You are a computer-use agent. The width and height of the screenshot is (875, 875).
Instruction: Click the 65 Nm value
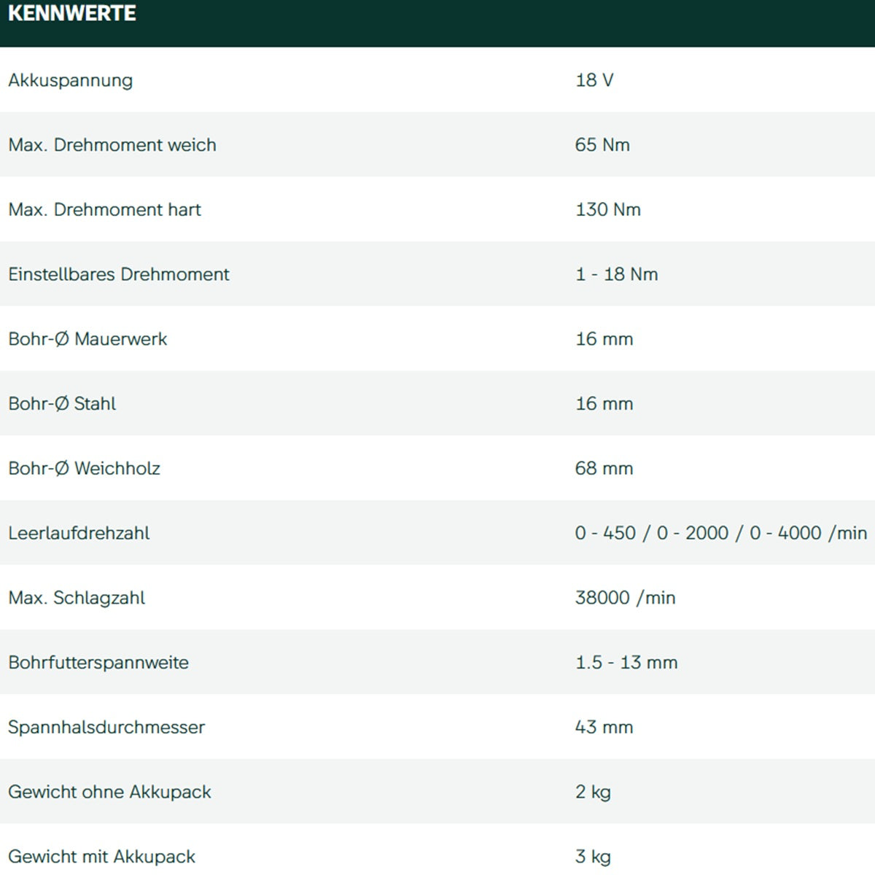tap(602, 145)
